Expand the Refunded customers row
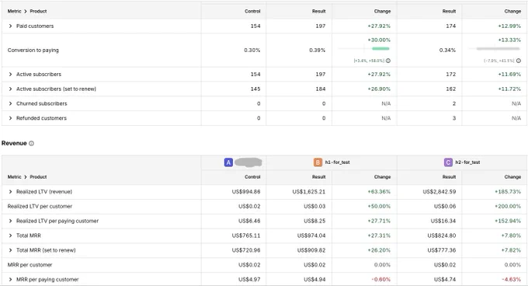 tap(10, 118)
